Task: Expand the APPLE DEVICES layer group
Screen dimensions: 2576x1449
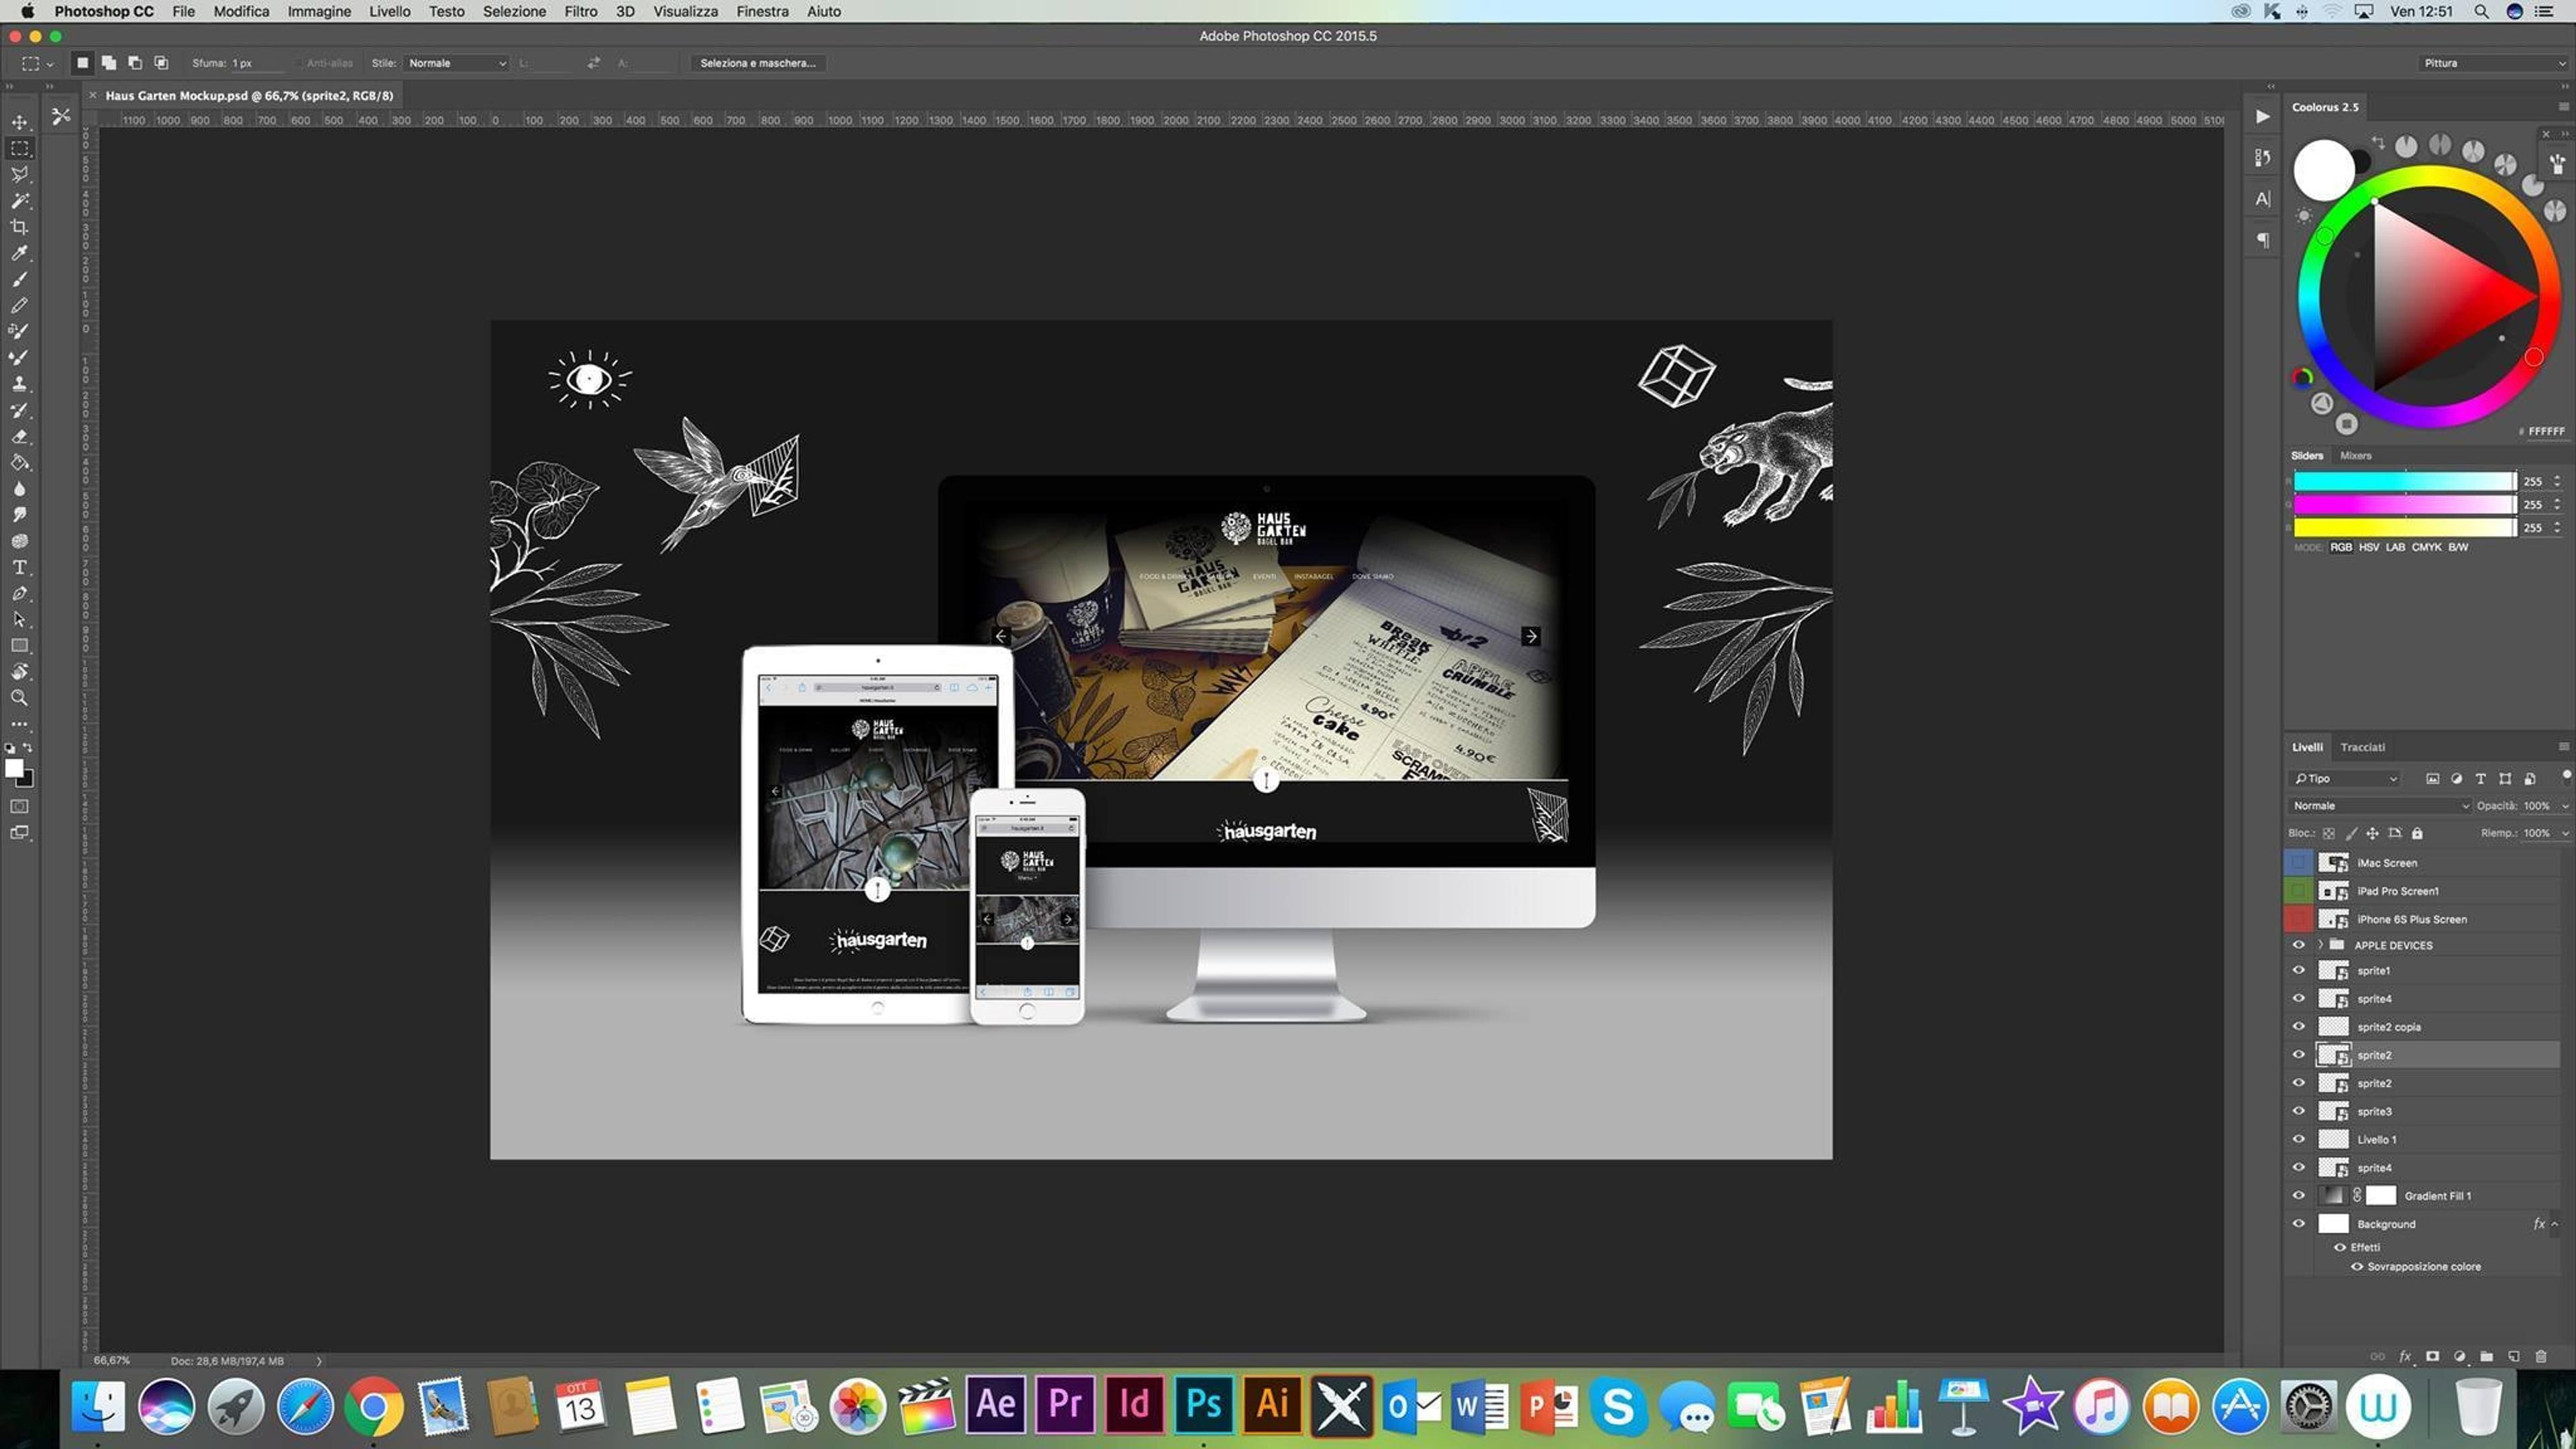Action: [2320, 945]
